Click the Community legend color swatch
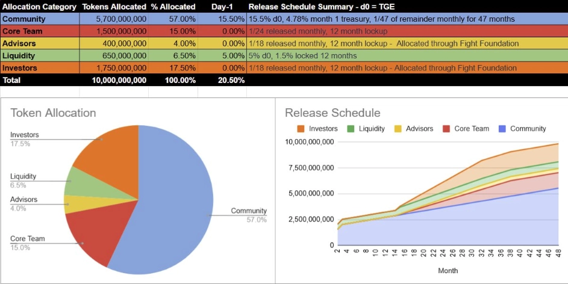The image size is (568, 284). click(x=502, y=129)
